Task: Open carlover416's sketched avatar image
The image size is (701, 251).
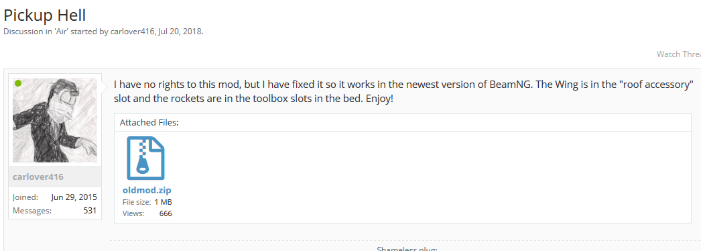Action: point(55,120)
